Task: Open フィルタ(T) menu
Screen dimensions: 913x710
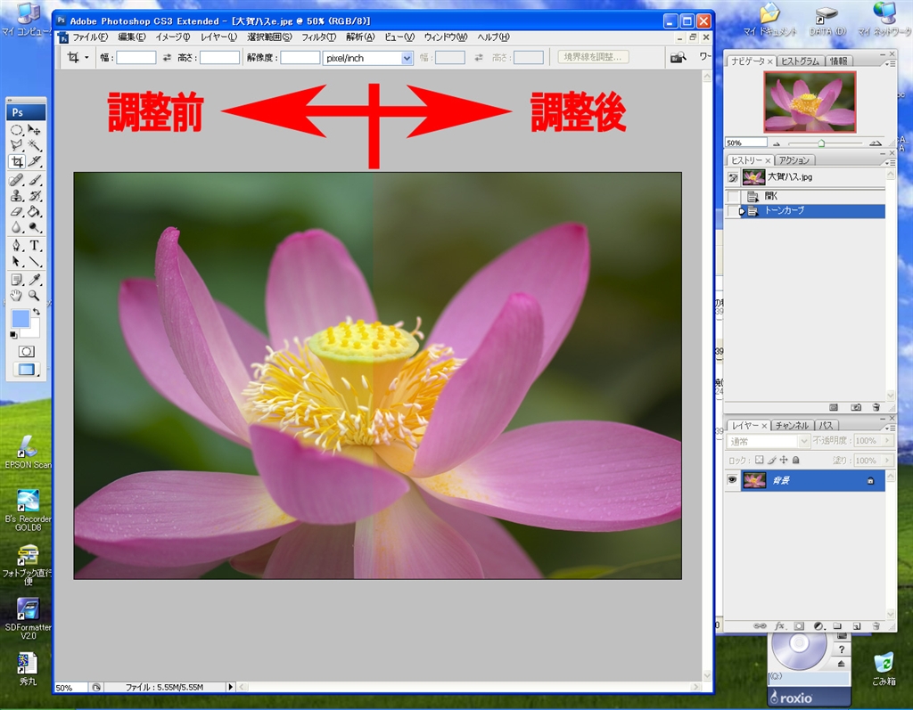Action: point(318,37)
